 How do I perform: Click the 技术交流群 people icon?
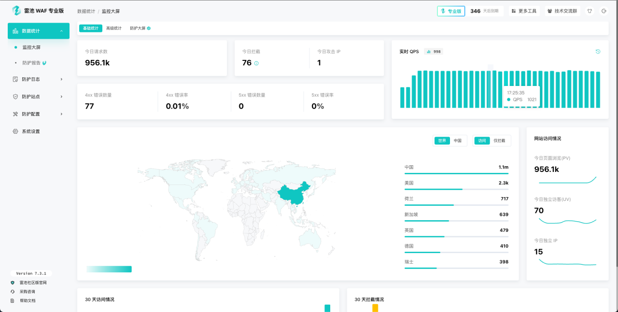pos(550,11)
